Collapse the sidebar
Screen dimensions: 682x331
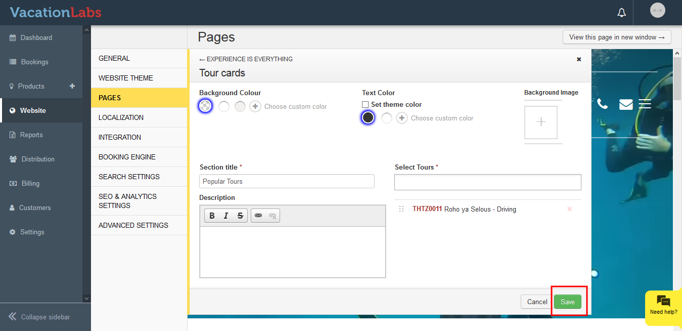39,317
